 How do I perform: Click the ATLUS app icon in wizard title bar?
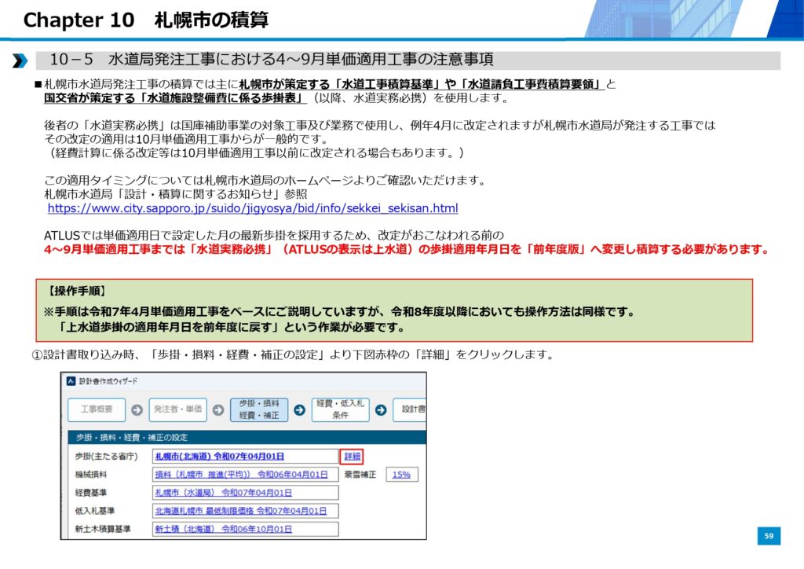[71, 381]
